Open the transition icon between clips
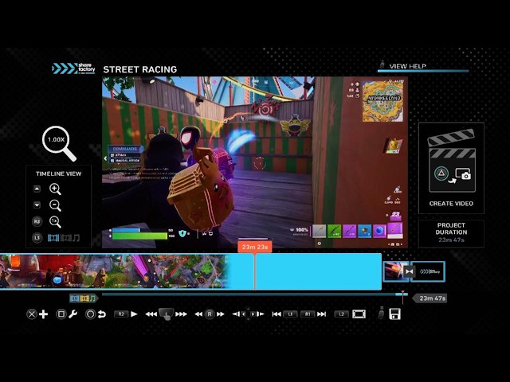Viewport: 510px width, 382px height. [x=409, y=271]
